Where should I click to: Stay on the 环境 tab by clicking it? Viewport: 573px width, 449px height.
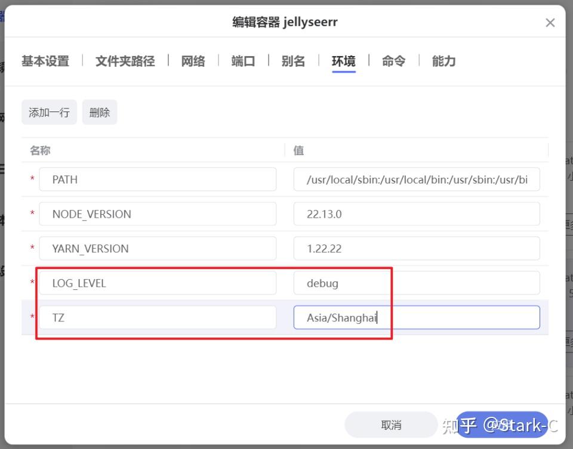(343, 60)
